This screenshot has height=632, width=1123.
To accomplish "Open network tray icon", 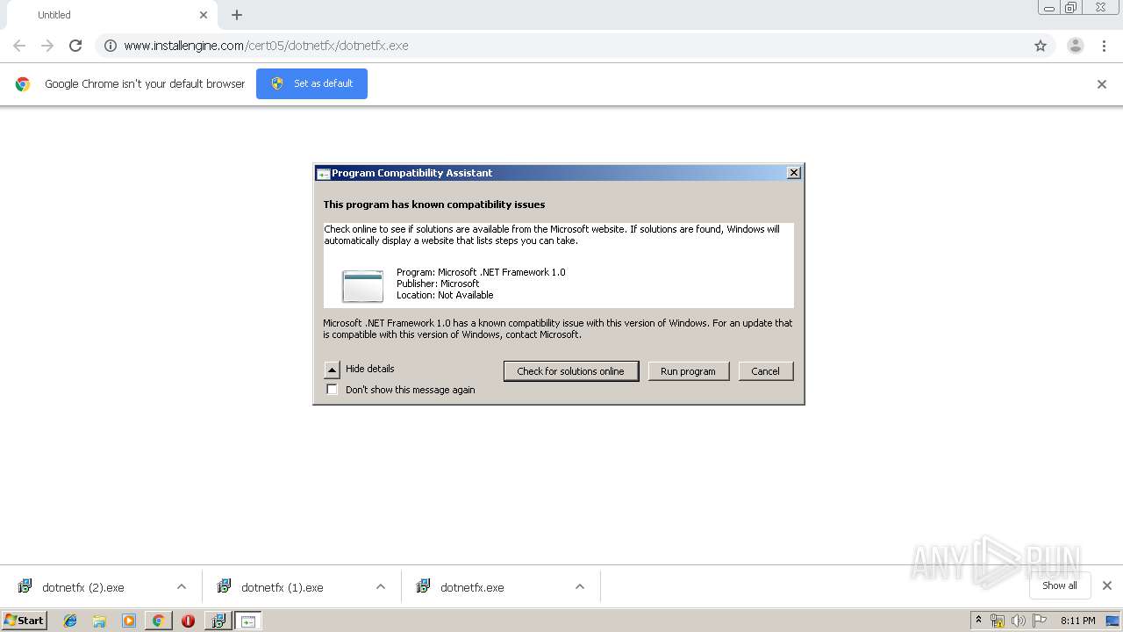I will coord(998,621).
